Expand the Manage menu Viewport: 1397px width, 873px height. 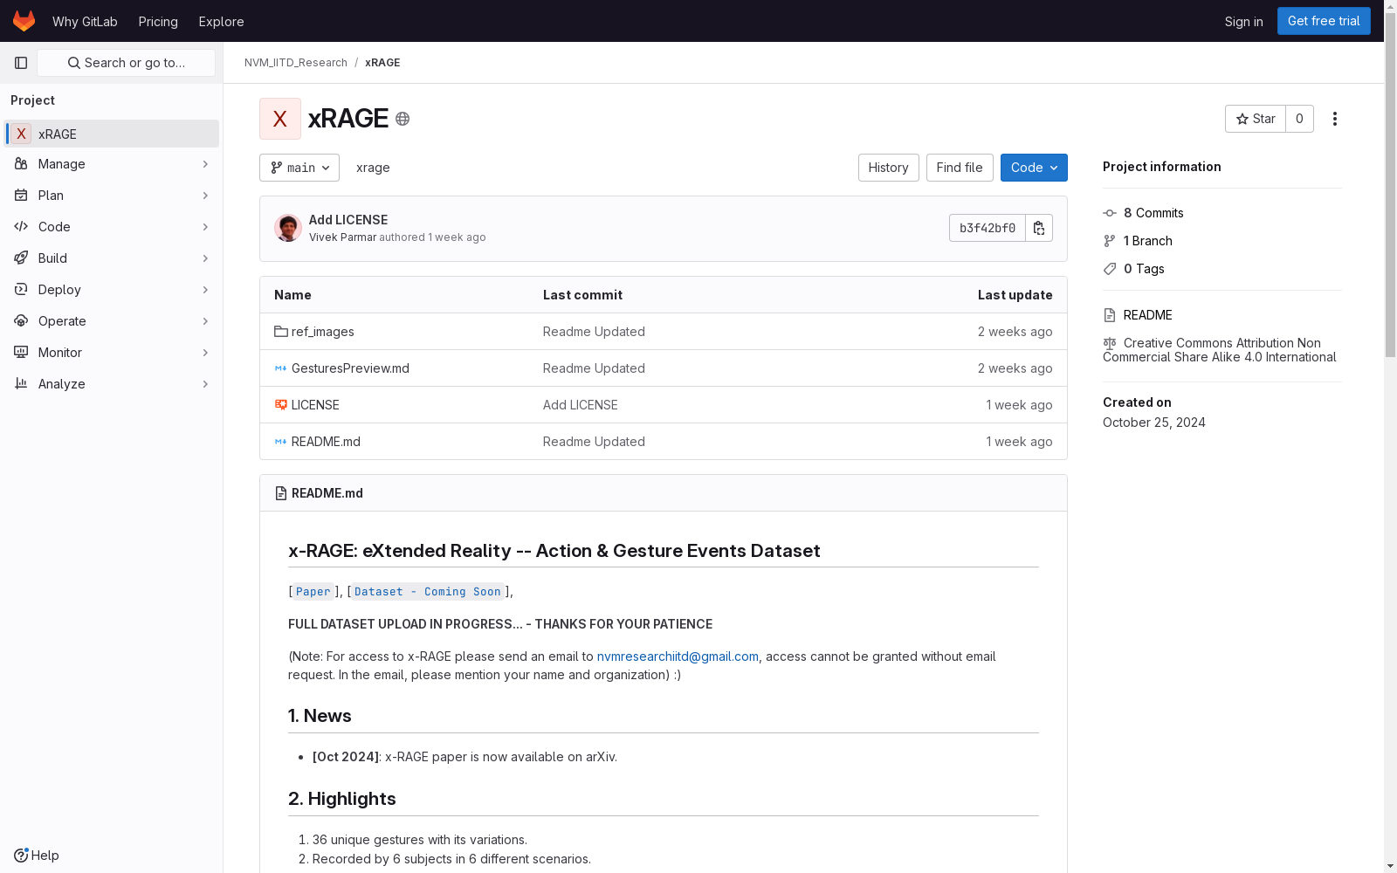(112, 164)
